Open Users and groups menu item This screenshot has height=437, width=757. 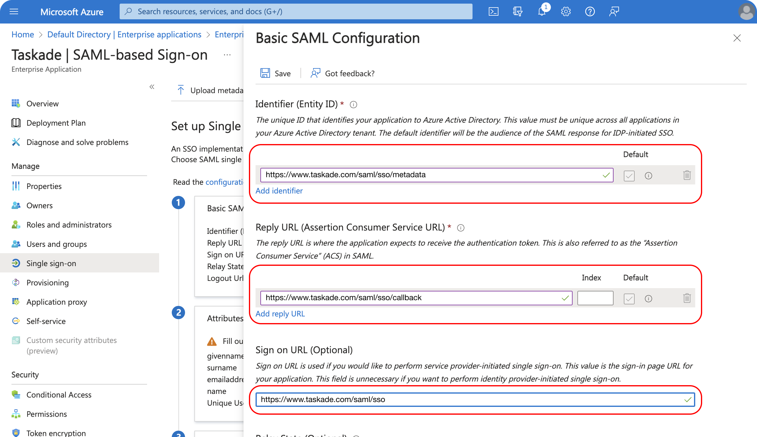point(57,244)
